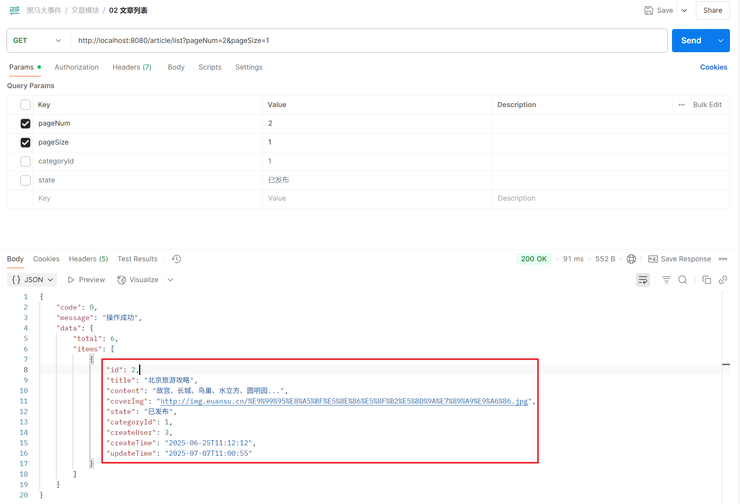Search within the response body

[683, 280]
